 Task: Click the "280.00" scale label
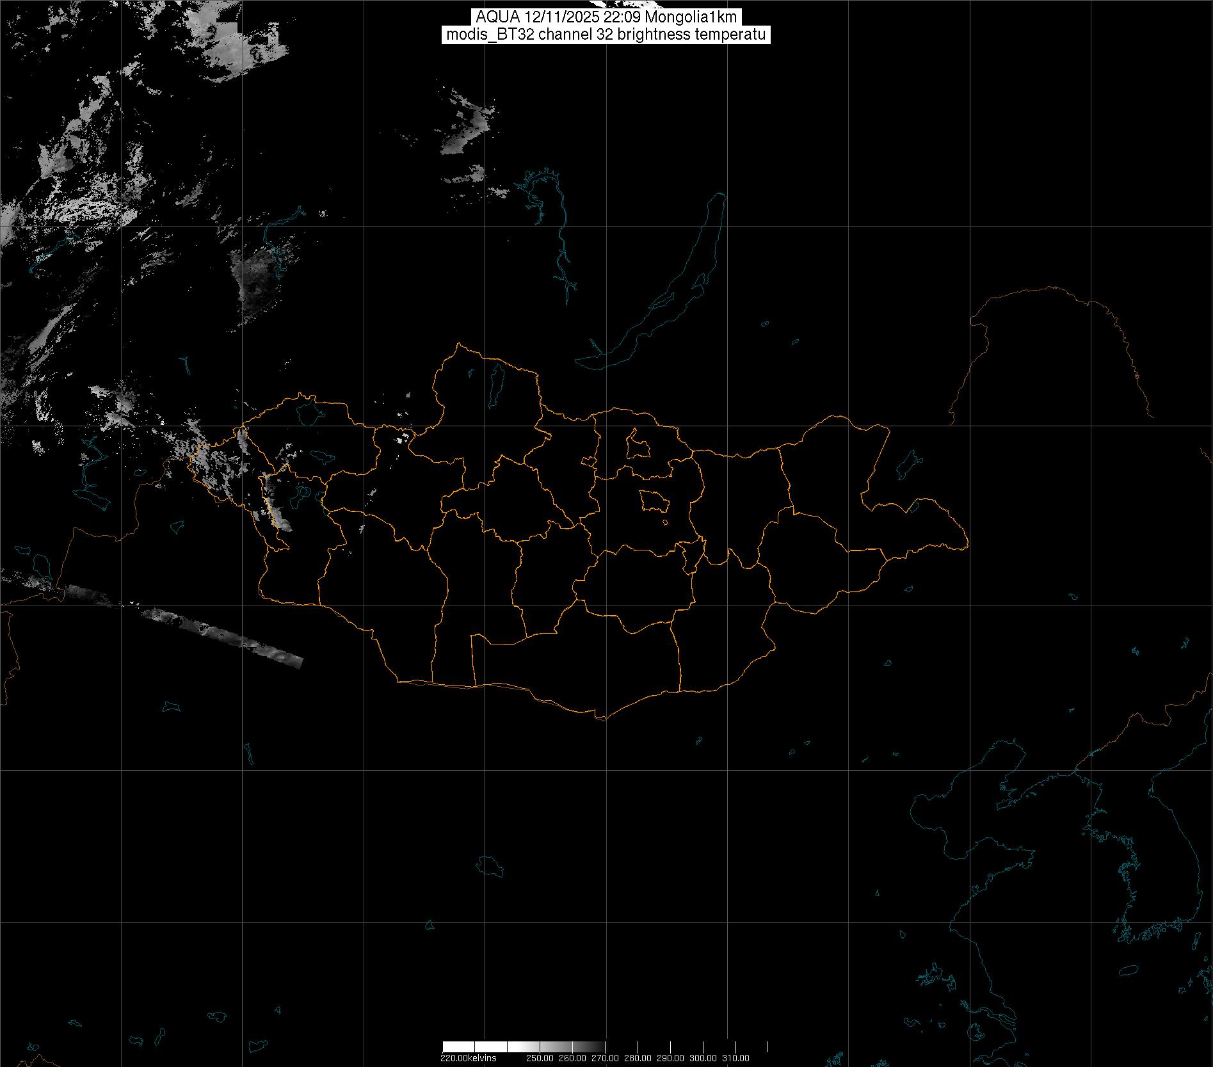638,1057
